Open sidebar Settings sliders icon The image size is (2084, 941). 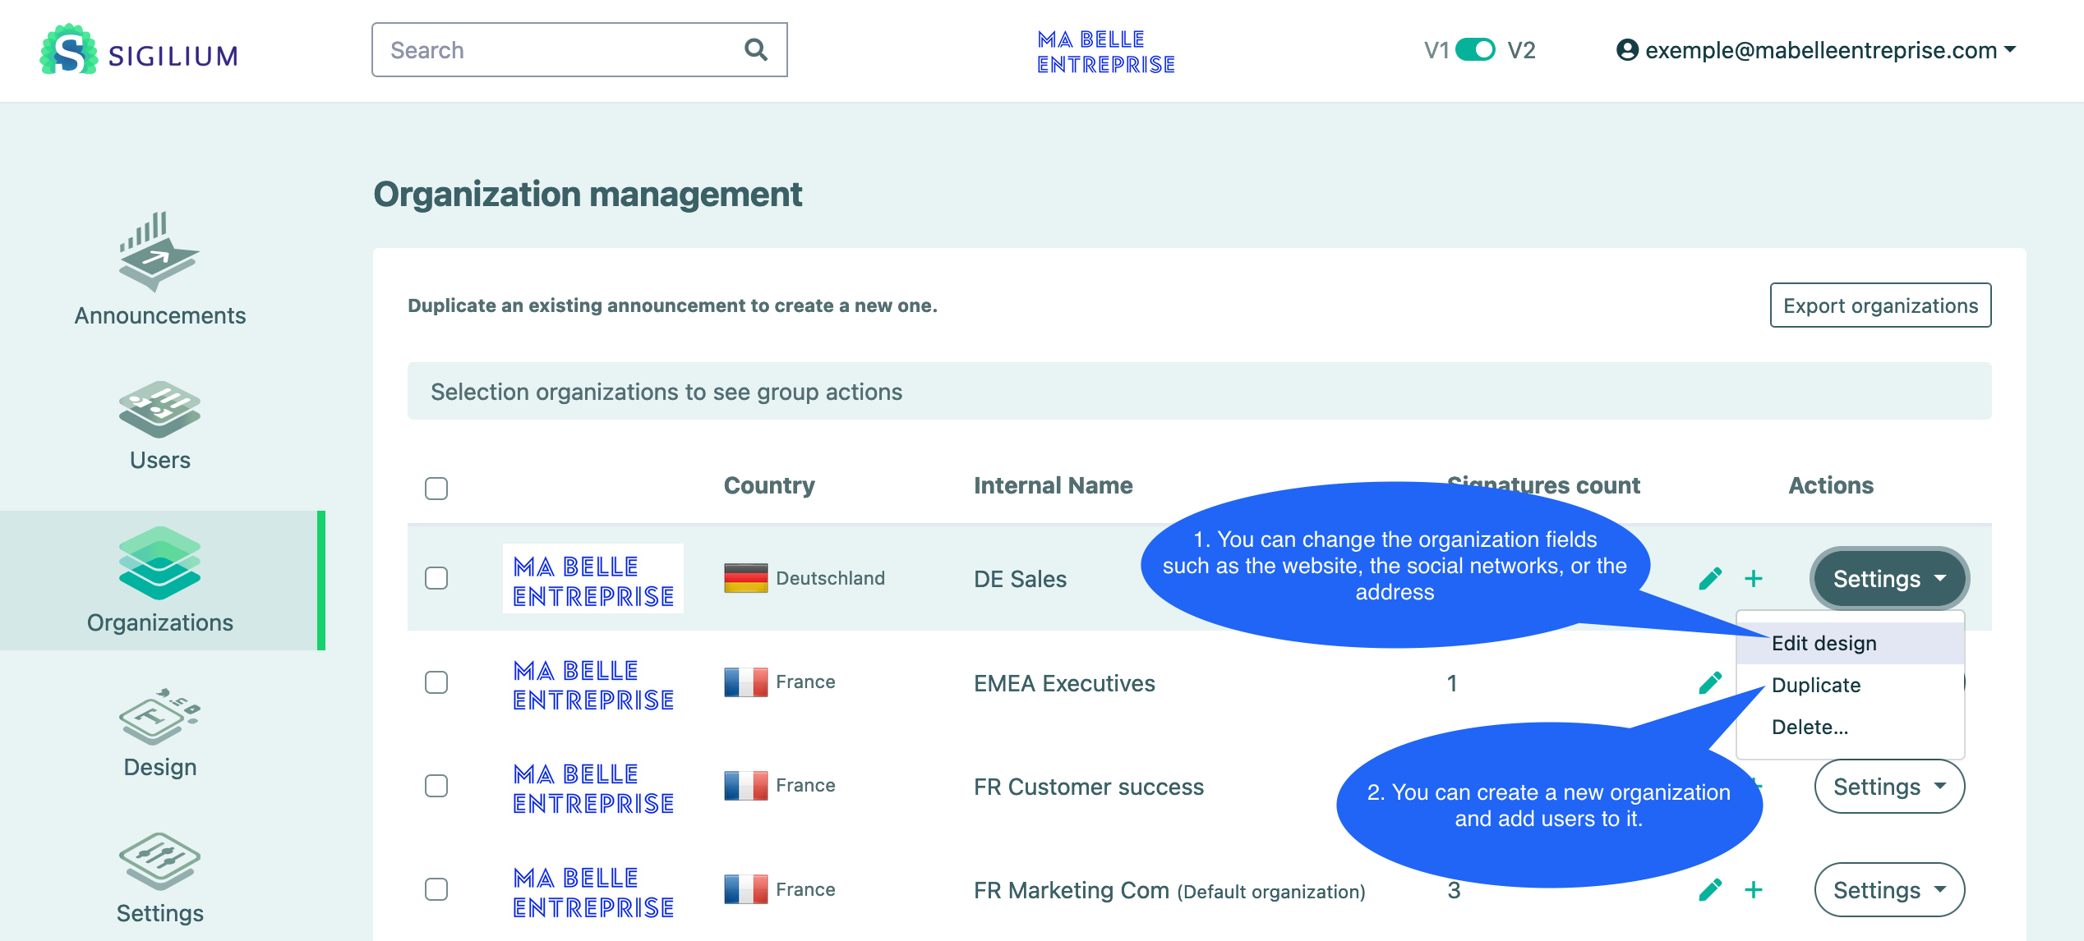[x=159, y=861]
